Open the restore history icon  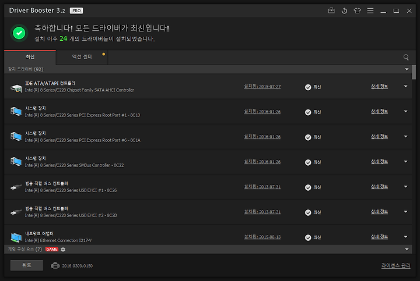coord(344,10)
